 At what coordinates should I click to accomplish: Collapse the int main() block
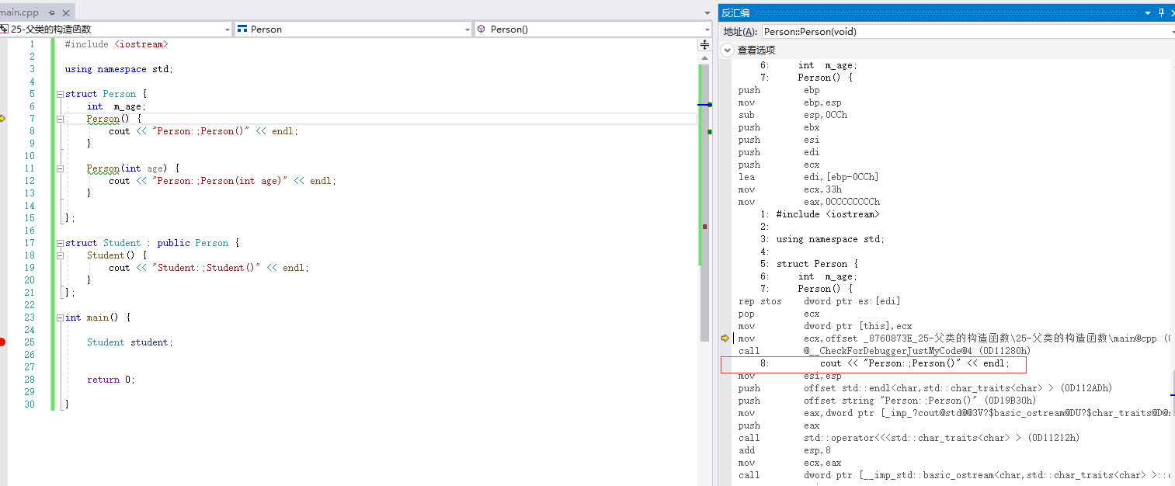coord(61,318)
